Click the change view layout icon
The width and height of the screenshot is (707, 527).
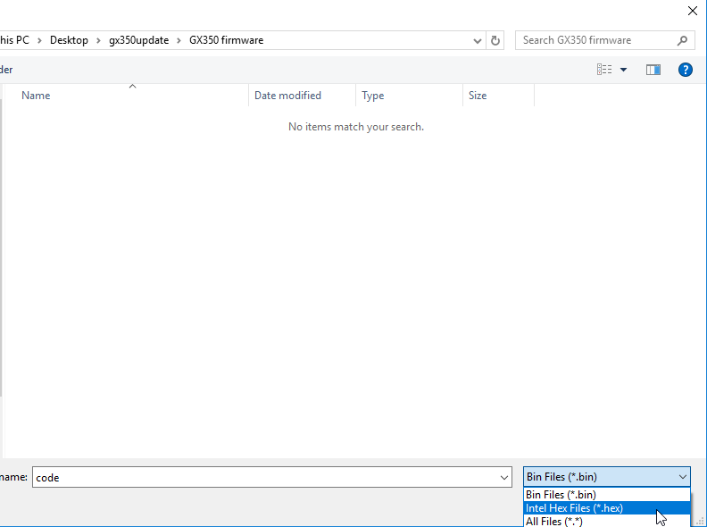click(x=604, y=70)
